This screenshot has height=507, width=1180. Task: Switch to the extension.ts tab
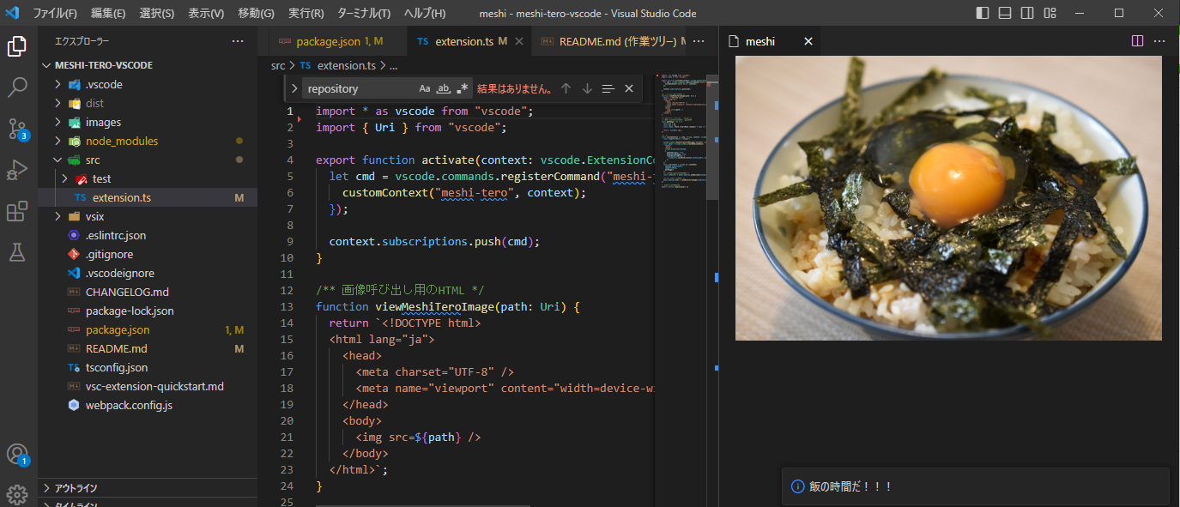pos(470,41)
